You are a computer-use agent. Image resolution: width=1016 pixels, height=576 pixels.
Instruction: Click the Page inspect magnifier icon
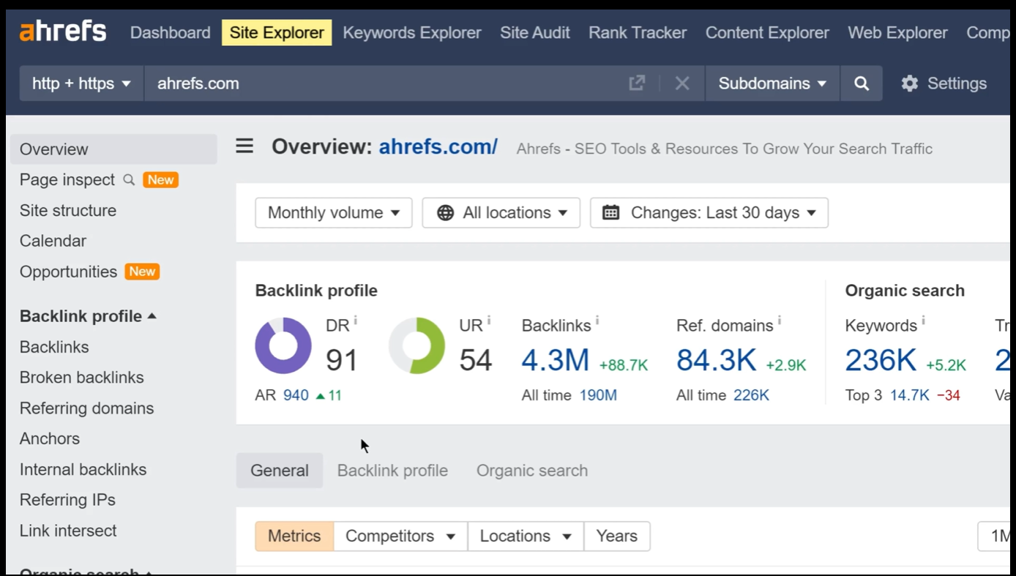[129, 179]
